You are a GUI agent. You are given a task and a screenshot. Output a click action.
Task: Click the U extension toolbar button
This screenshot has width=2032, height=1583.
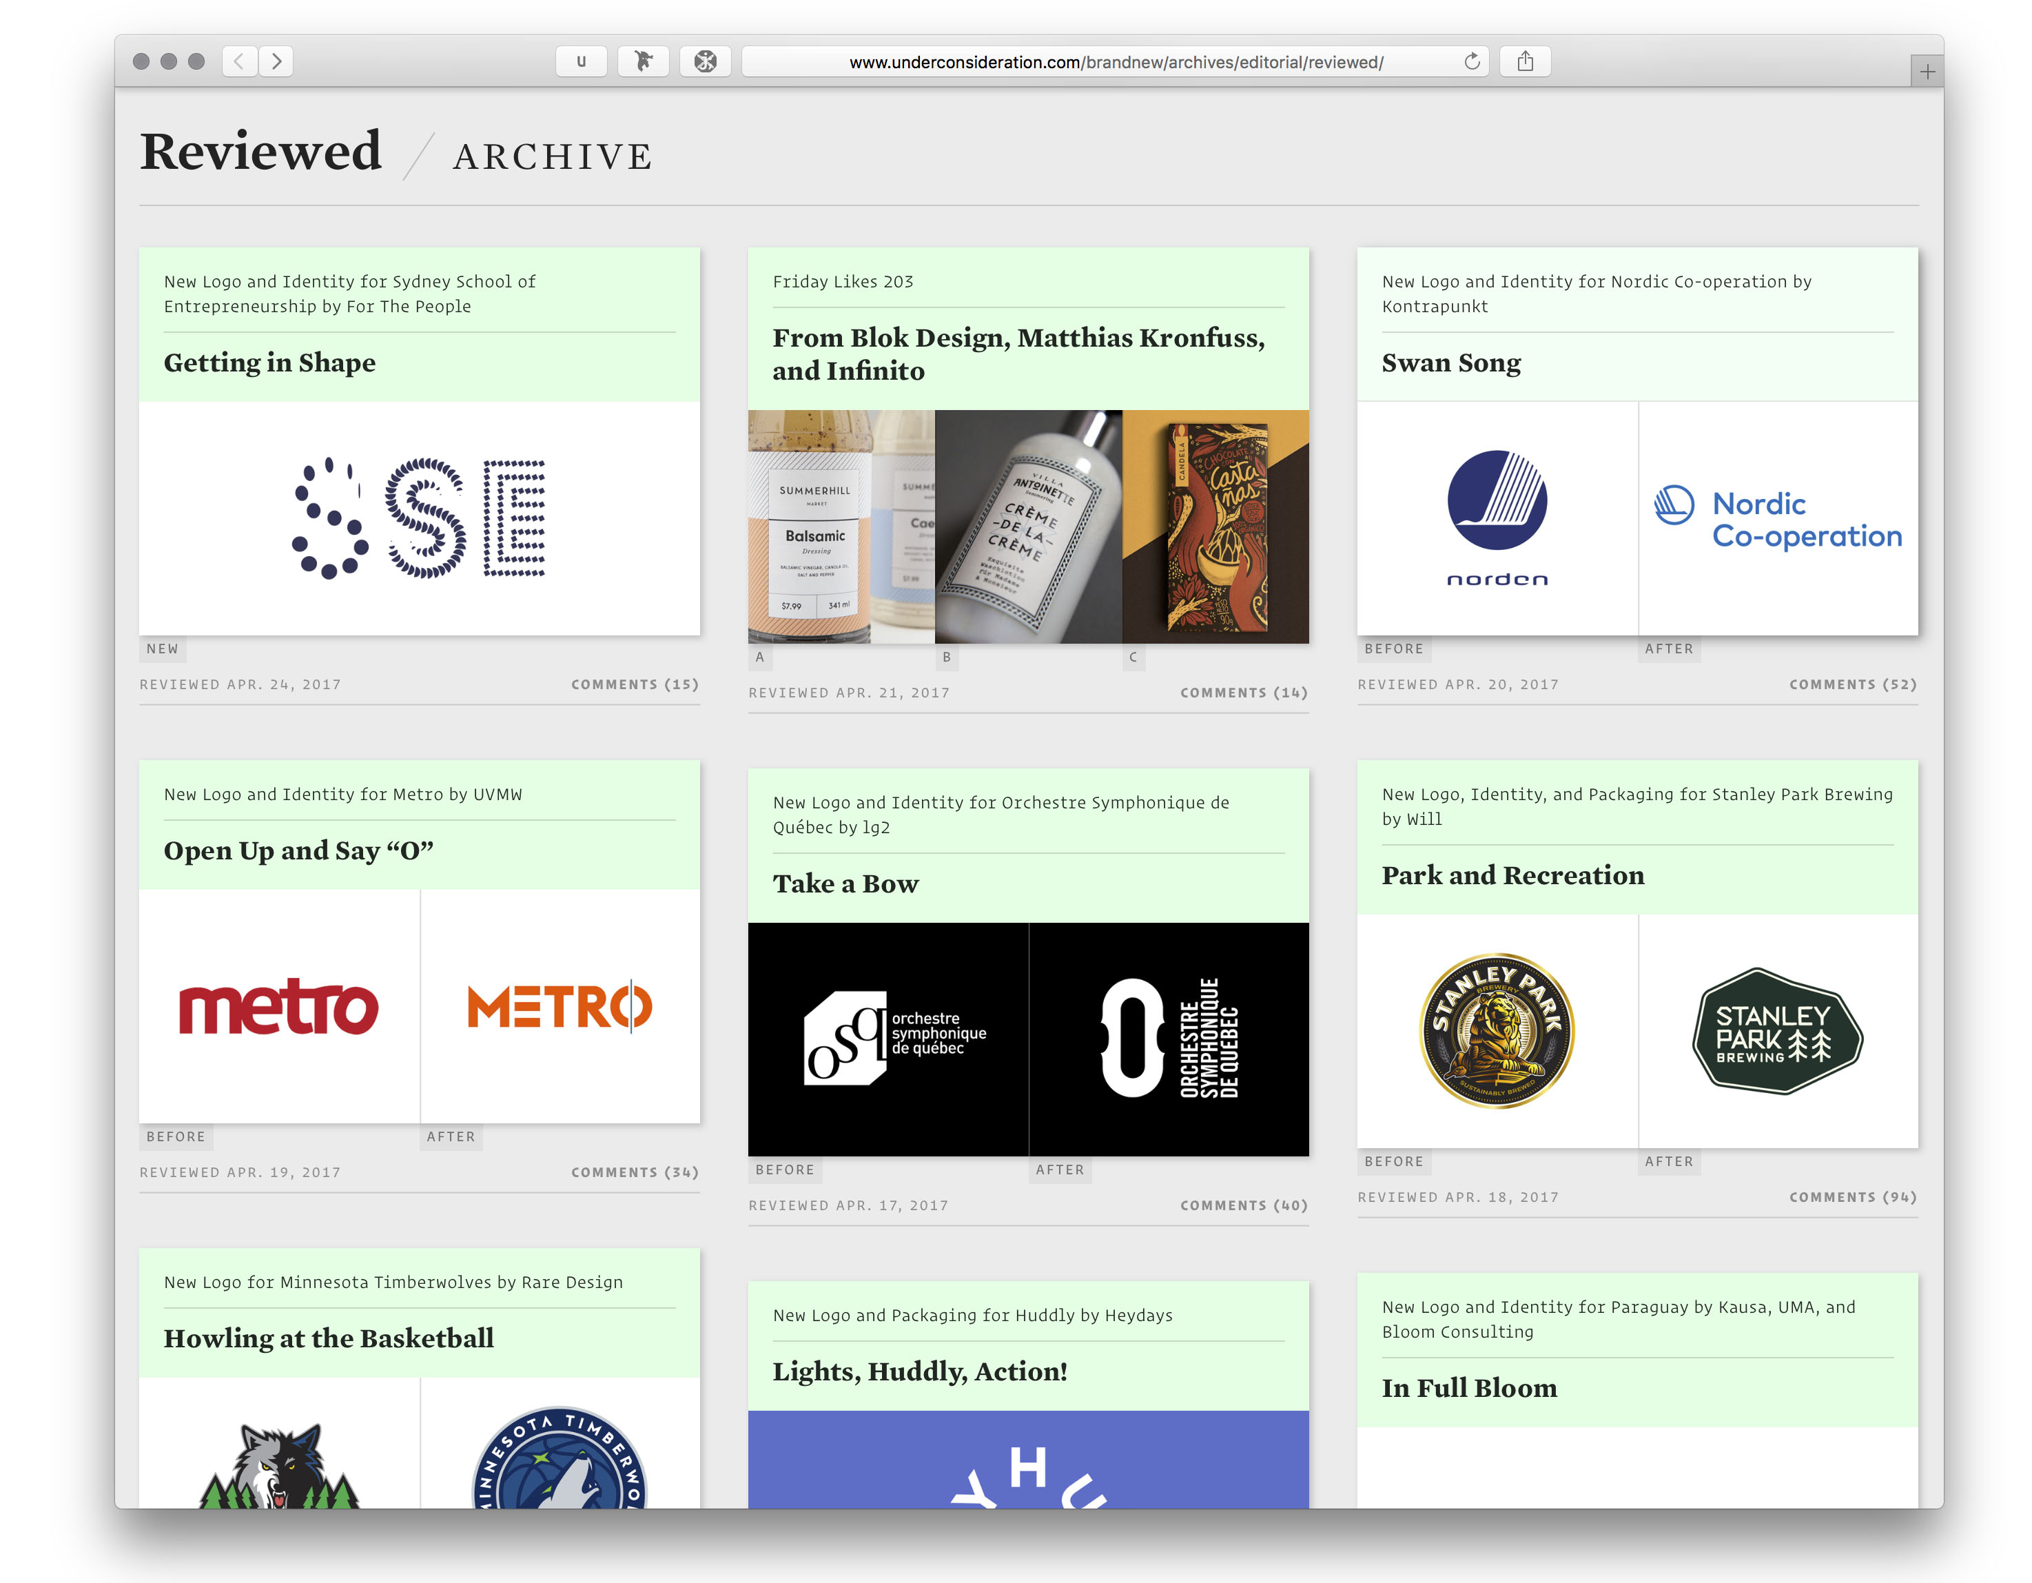582,61
